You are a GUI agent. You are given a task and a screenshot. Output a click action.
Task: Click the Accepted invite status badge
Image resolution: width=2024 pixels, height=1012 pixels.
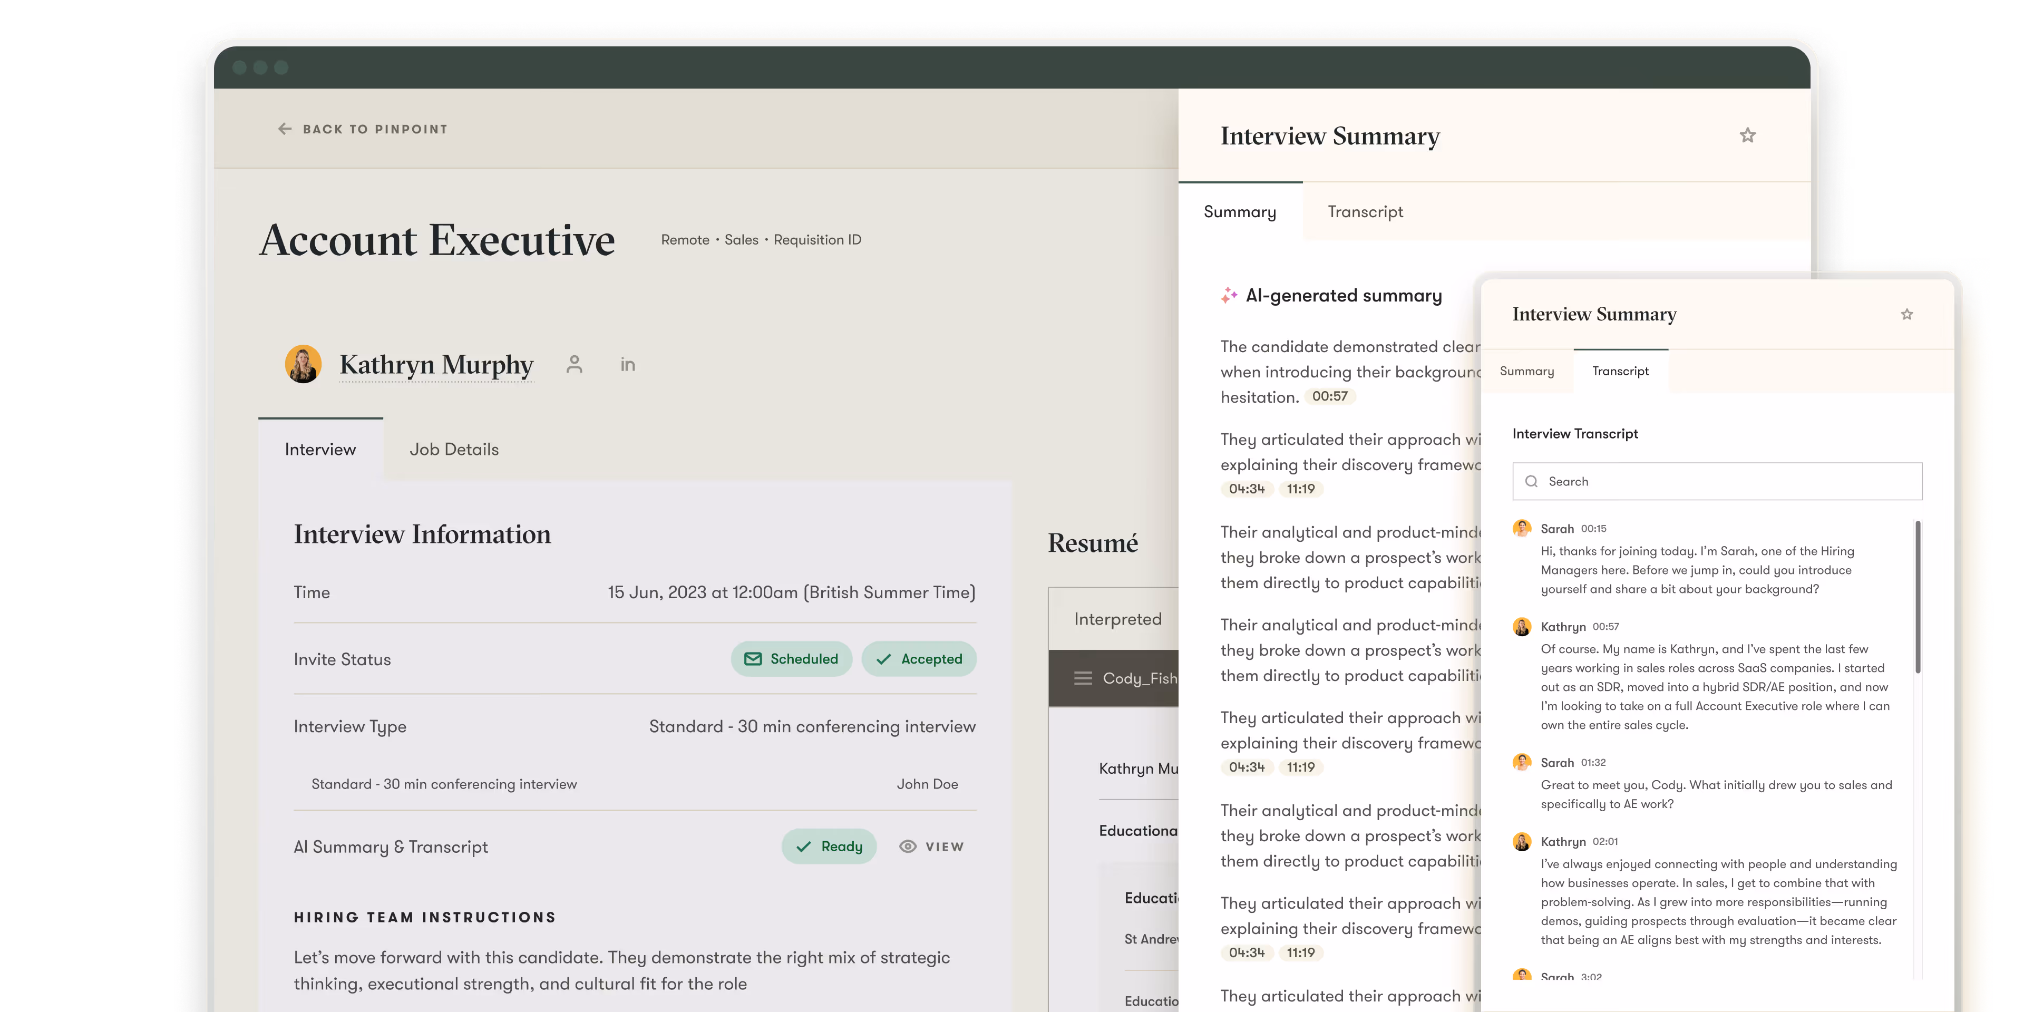pos(919,659)
